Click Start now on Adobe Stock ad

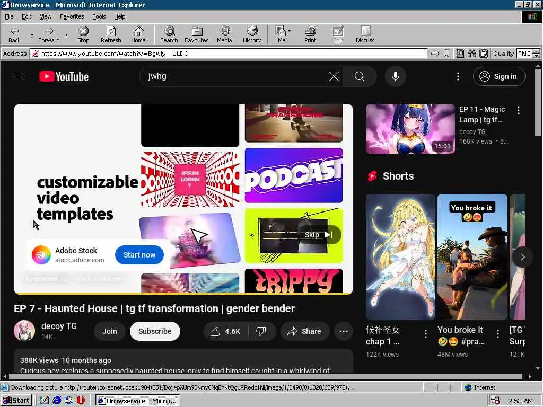coord(139,255)
